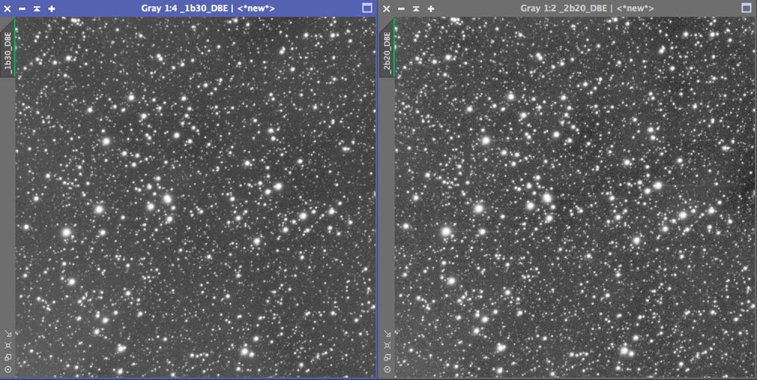Toggle the square frame button on _1b30_DBE title bar

[367, 8]
